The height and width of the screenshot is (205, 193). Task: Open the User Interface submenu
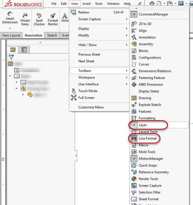[99, 84]
